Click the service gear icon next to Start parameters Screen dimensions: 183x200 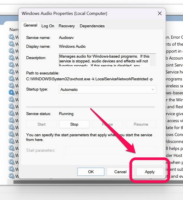tap(12, 148)
